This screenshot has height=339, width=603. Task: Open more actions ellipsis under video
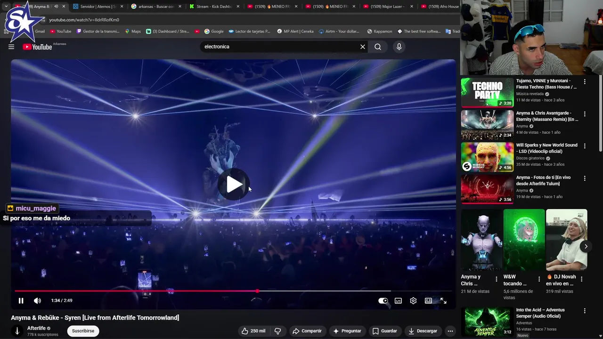click(450, 331)
